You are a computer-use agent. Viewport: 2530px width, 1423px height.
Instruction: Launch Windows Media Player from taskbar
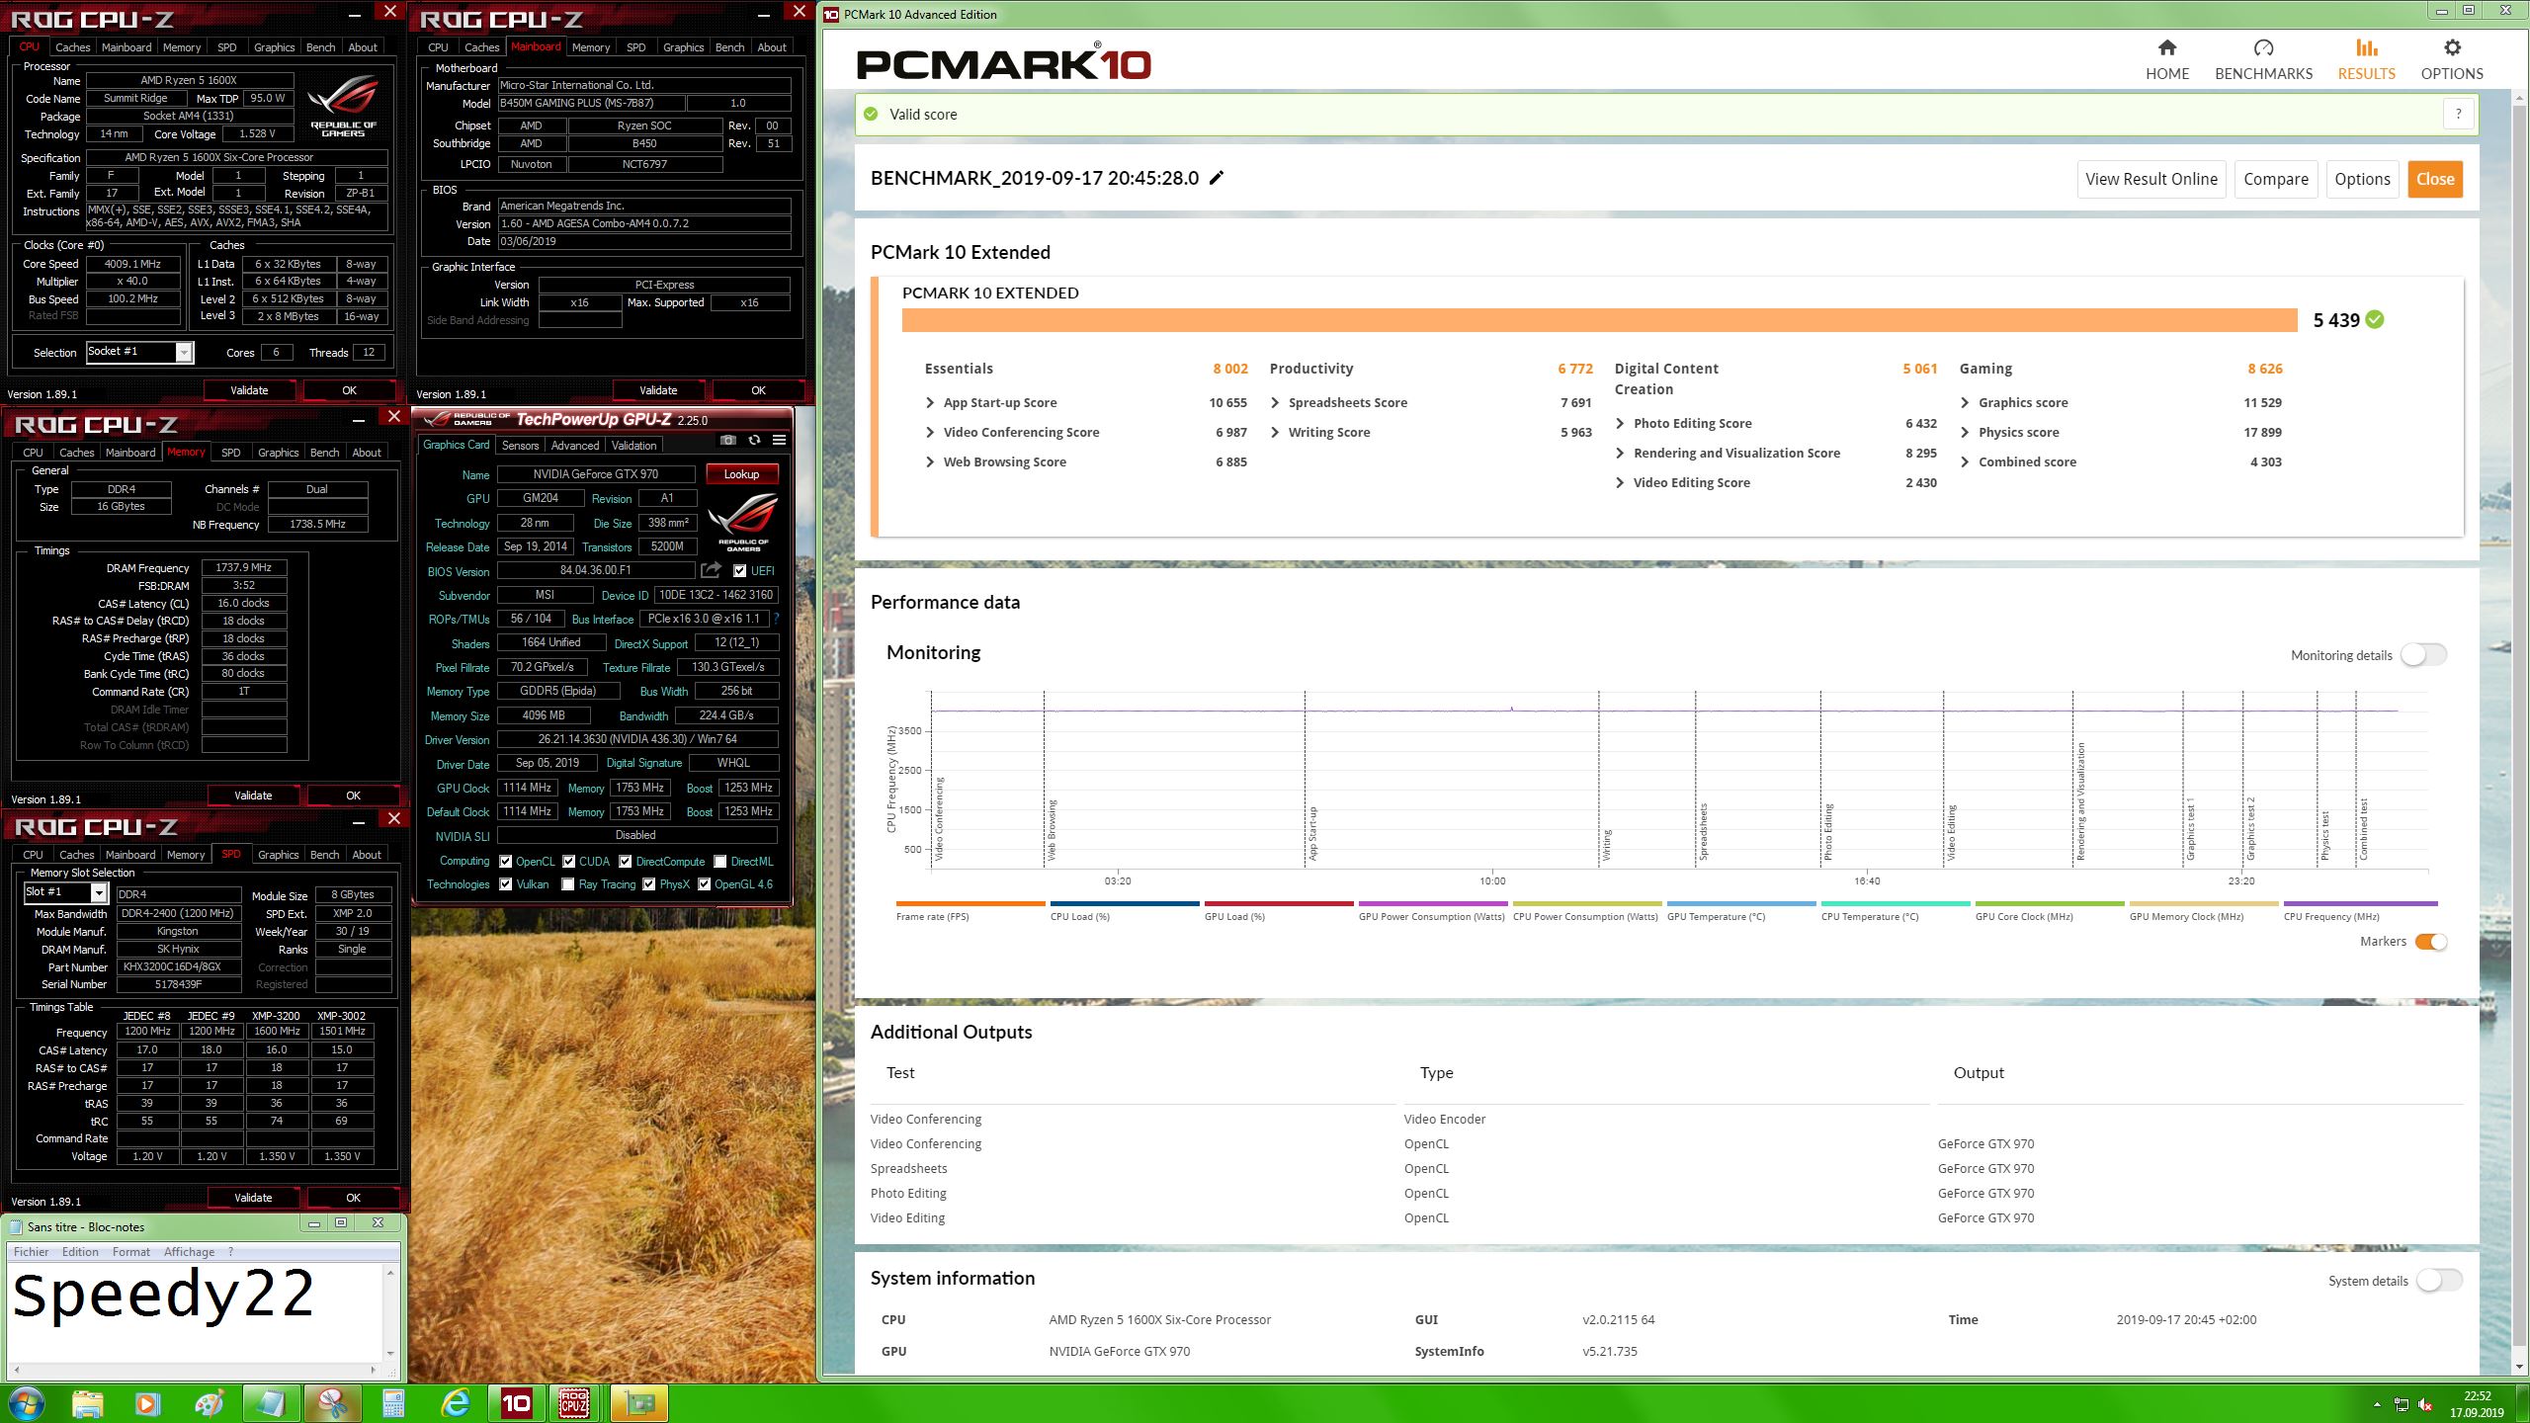click(146, 1403)
